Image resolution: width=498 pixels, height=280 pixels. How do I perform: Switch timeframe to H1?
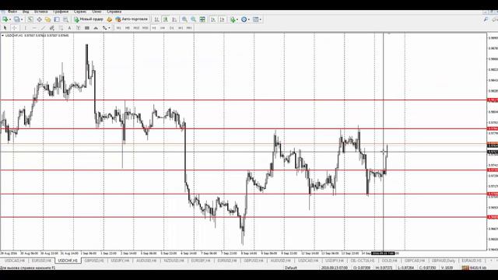[x=154, y=28]
